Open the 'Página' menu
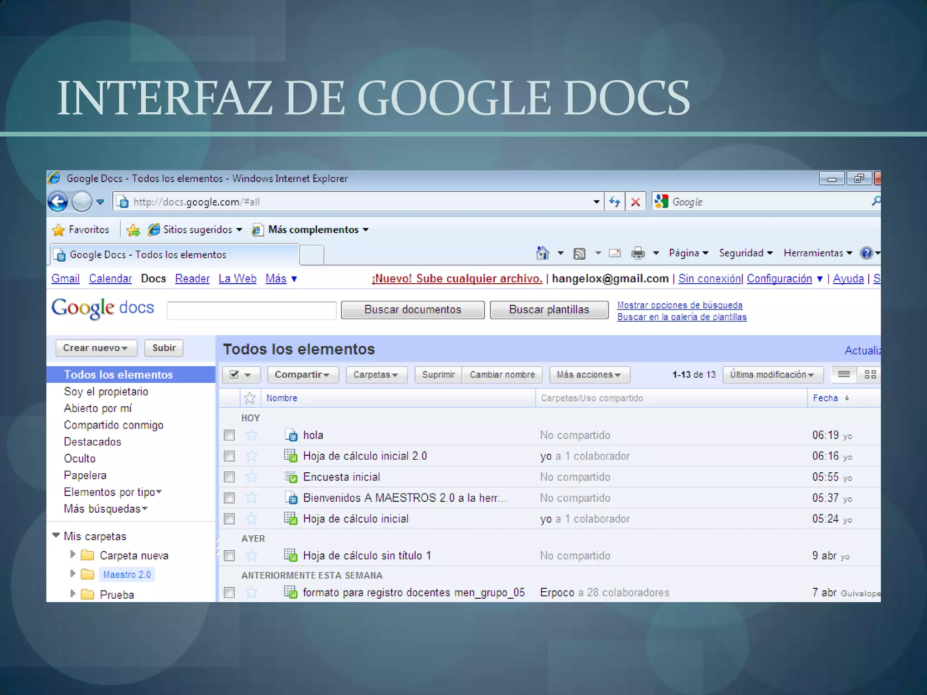 pyautogui.click(x=688, y=253)
